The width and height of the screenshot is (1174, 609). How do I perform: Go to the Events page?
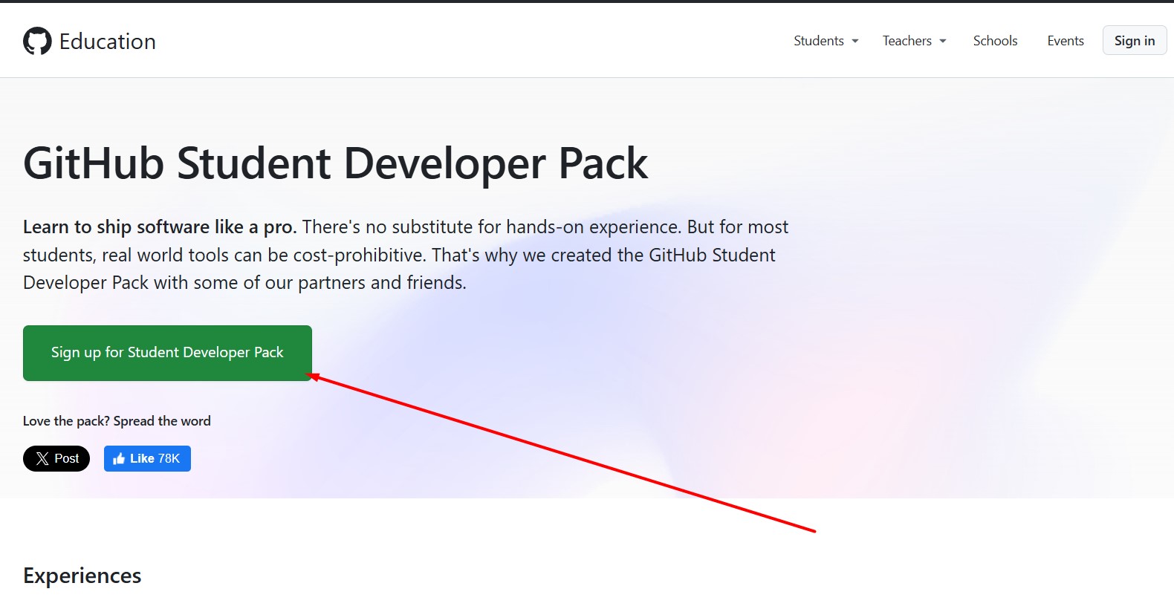coord(1066,41)
